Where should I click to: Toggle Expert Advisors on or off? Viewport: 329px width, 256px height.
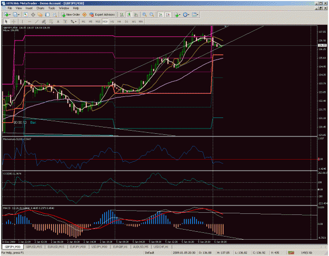[x=102, y=15]
